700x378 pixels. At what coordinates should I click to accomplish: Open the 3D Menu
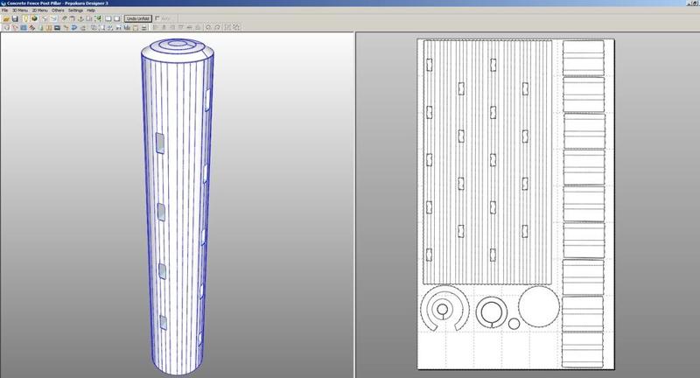click(x=19, y=10)
